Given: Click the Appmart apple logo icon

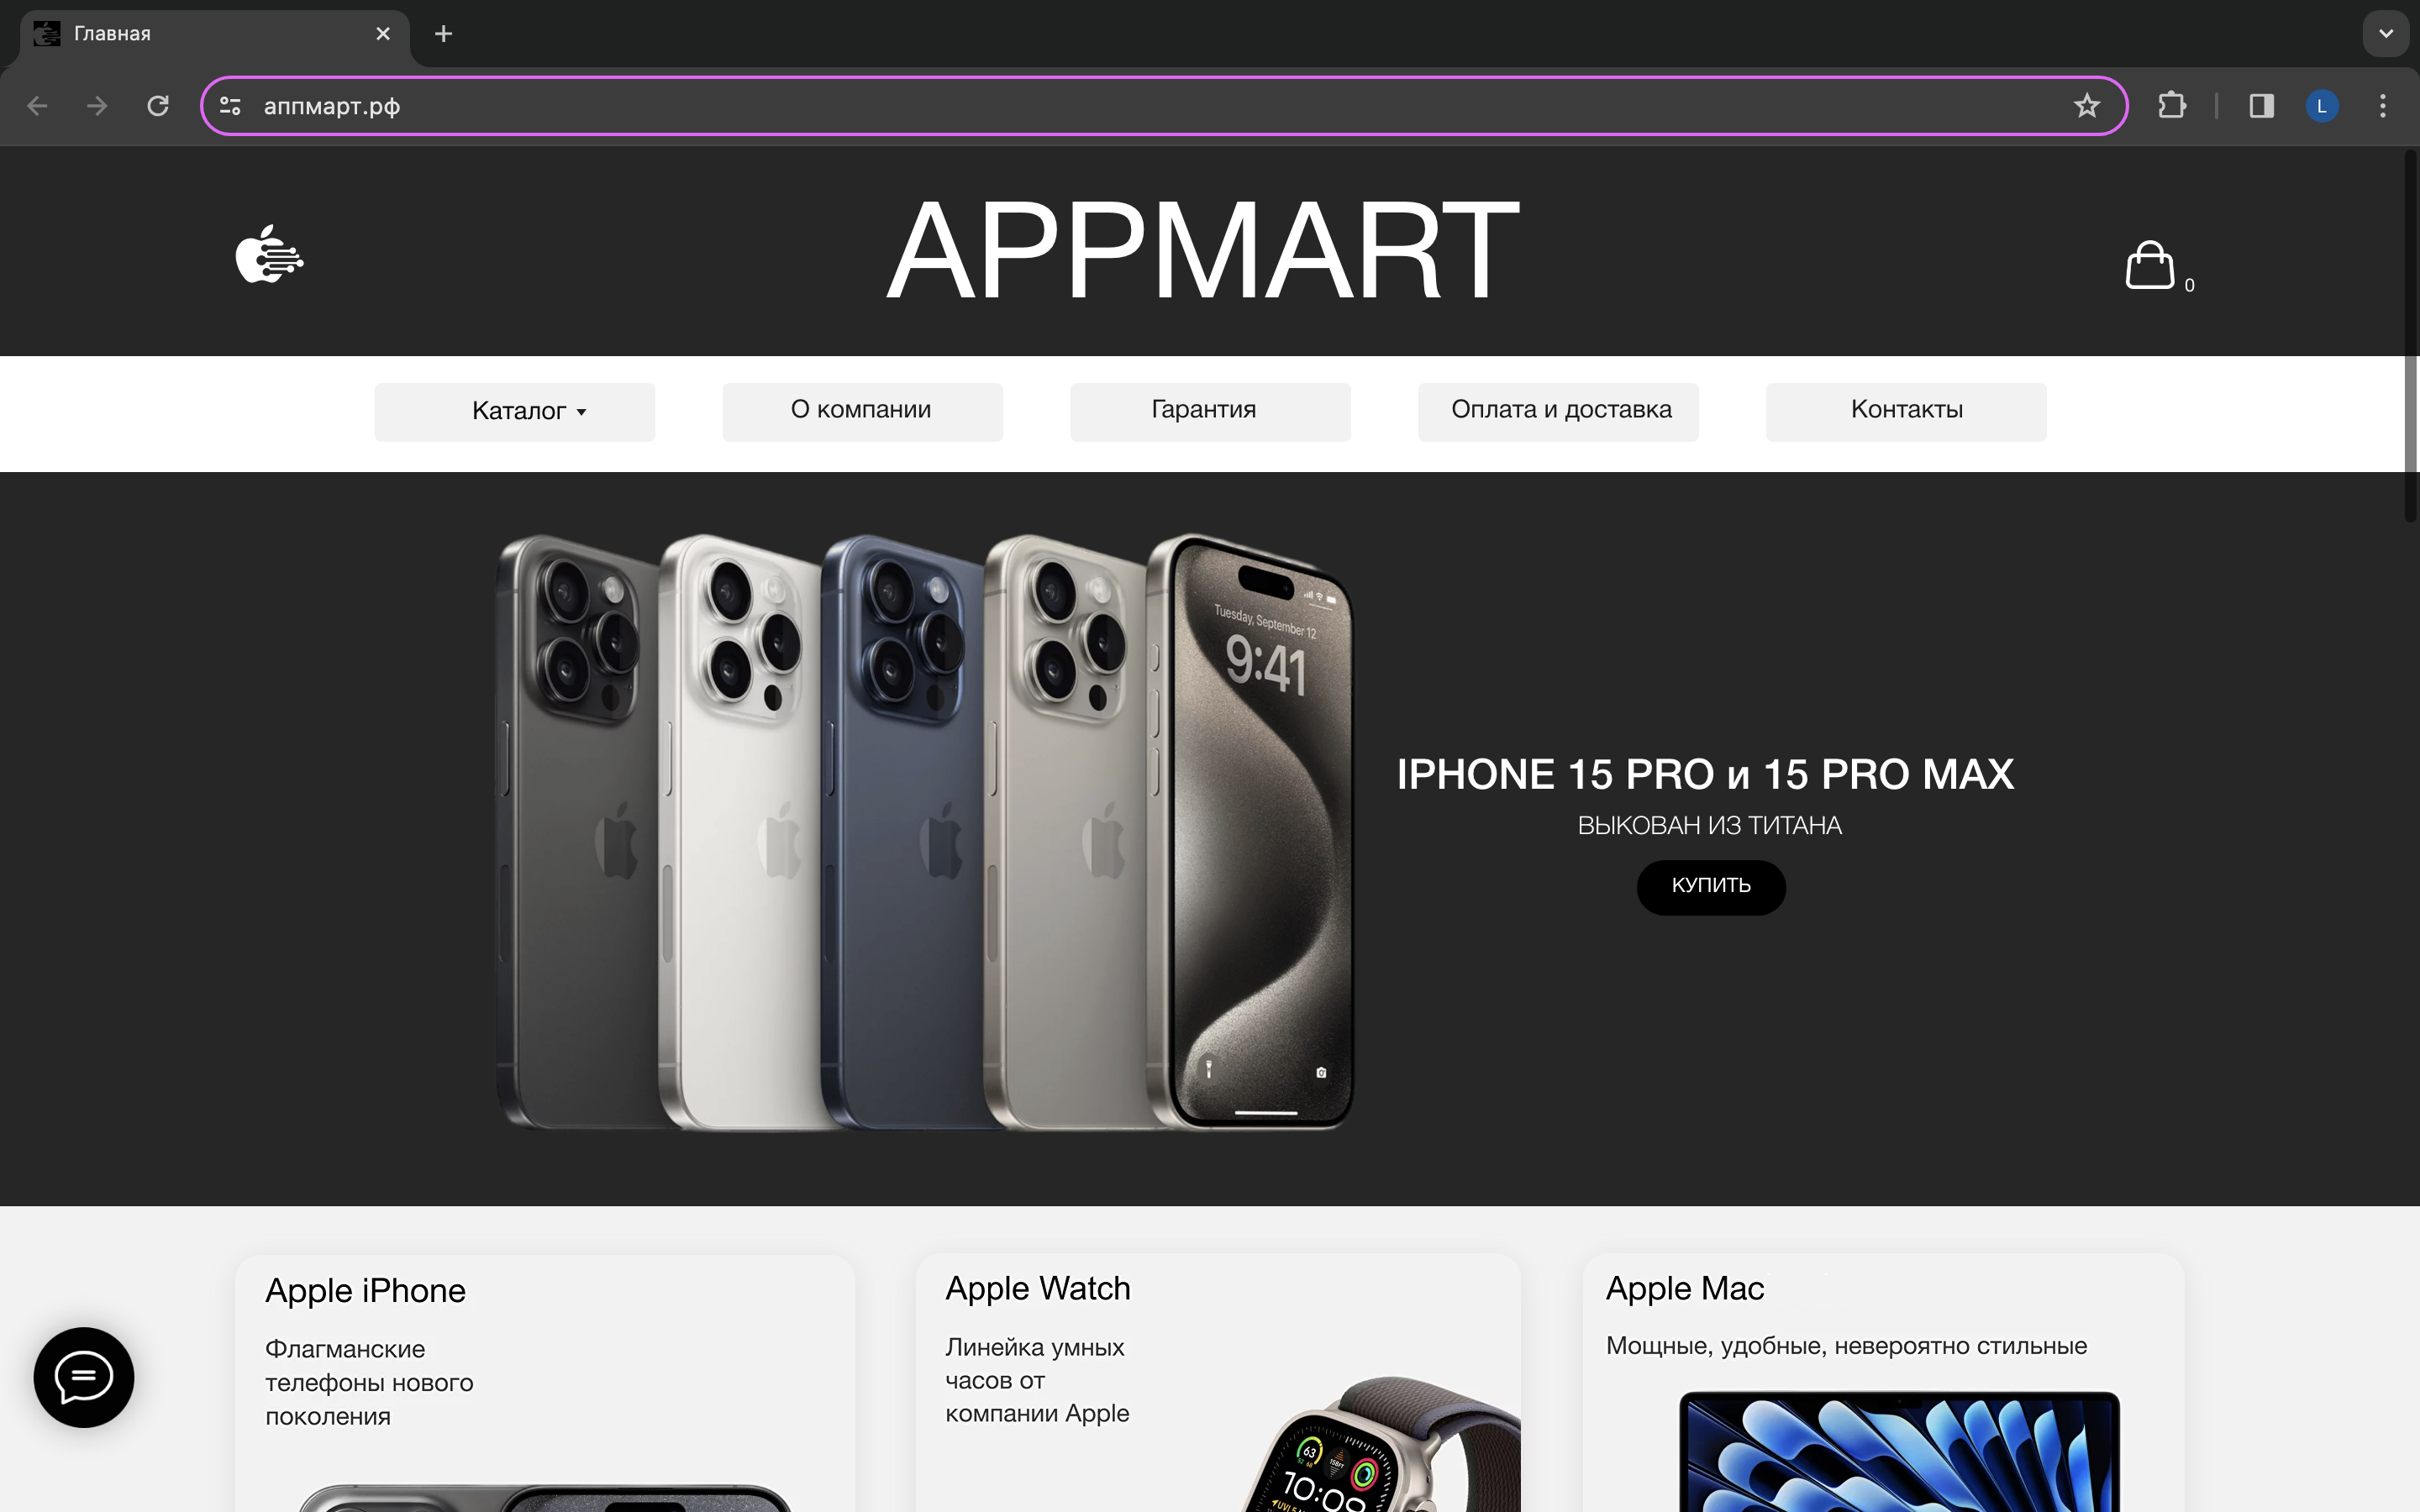Looking at the screenshot, I should point(270,254).
